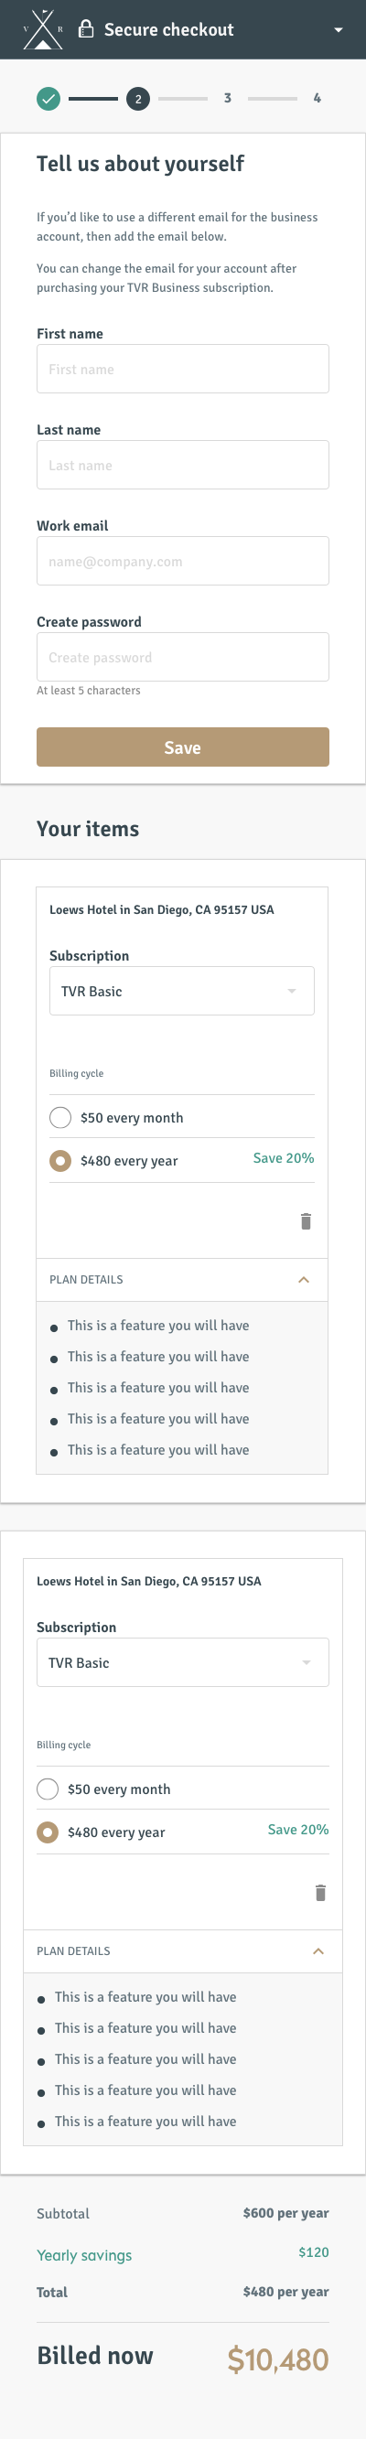Click the Last name input field
Image resolution: width=366 pixels, height=2439 pixels.
(x=183, y=465)
